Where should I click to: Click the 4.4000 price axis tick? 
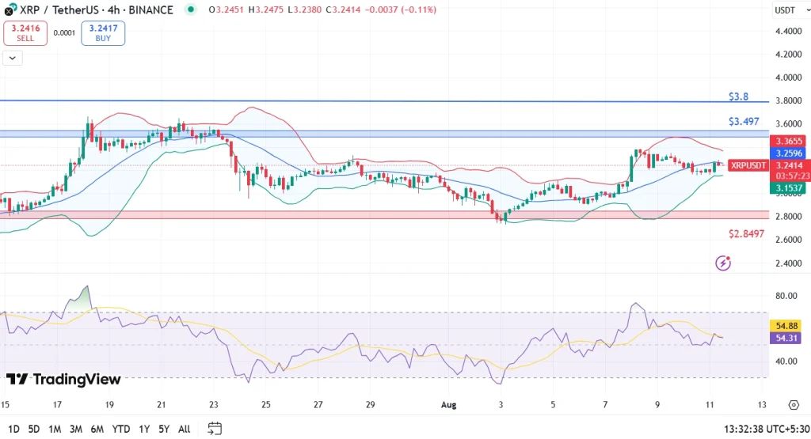(x=788, y=31)
